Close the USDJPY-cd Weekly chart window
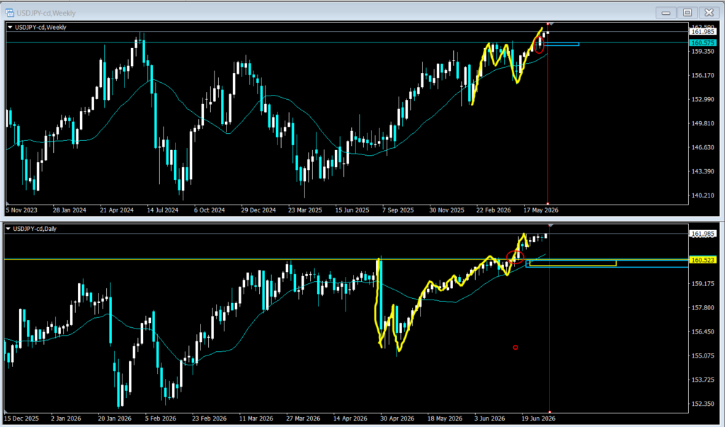725x427 pixels. 709,13
